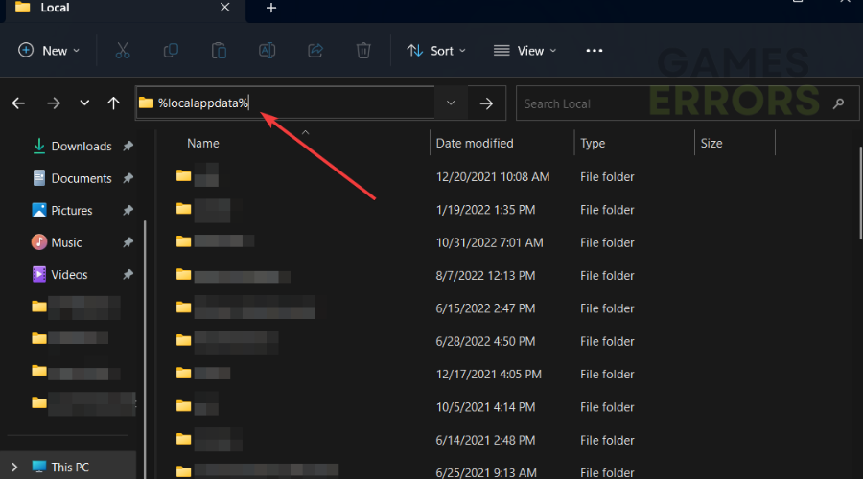The width and height of the screenshot is (863, 479).
Task: Open the New item dropdown
Action: coord(50,50)
